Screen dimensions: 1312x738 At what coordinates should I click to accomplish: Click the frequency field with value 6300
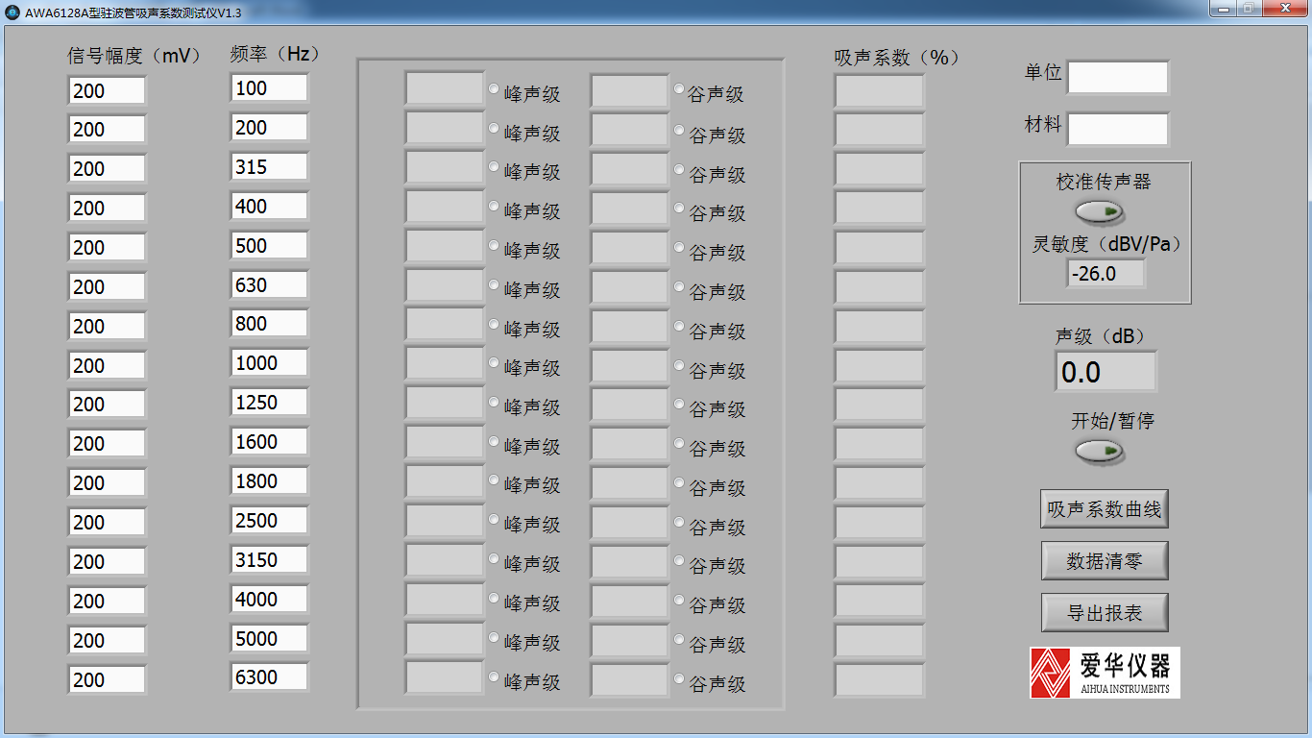click(269, 677)
